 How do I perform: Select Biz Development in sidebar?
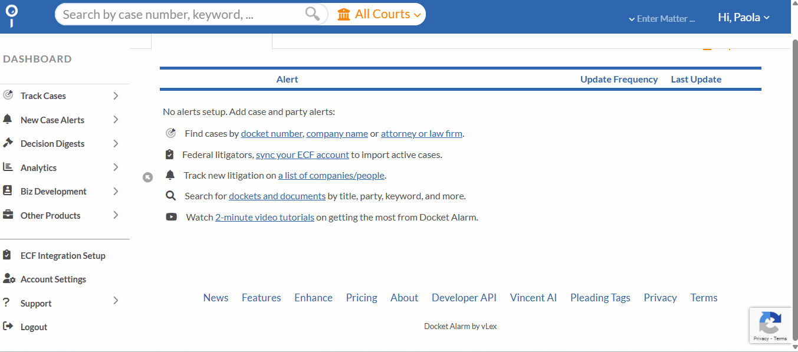(53, 192)
